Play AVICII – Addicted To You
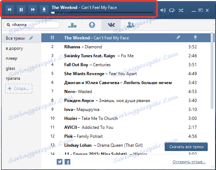The width and height of the screenshot is (216, 170). pyautogui.click(x=126, y=127)
